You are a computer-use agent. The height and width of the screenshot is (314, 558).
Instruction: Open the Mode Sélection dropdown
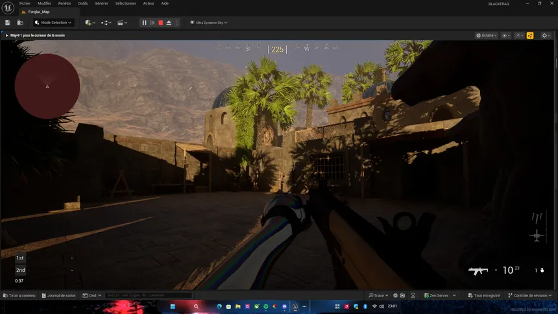coord(54,23)
